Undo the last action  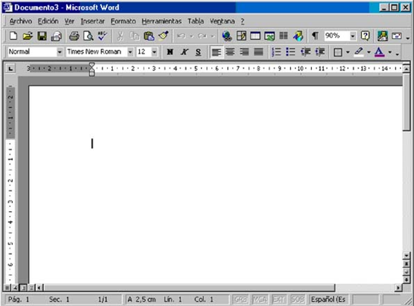(181, 36)
